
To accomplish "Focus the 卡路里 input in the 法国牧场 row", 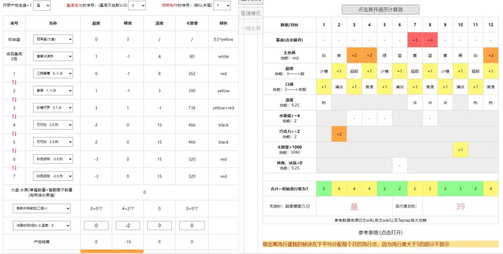I will point(192,226).
